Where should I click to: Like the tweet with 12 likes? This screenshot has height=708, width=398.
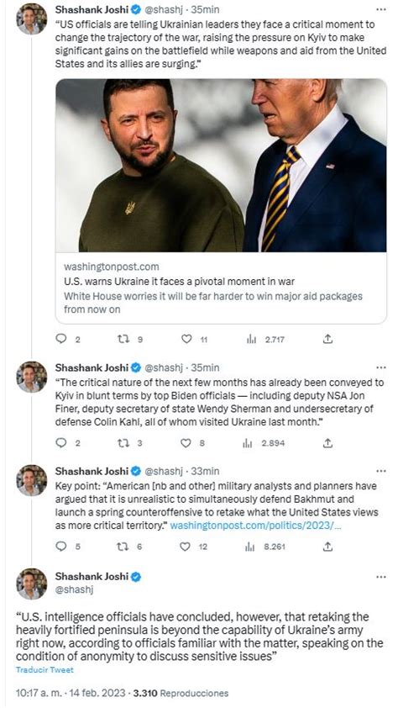point(186,547)
